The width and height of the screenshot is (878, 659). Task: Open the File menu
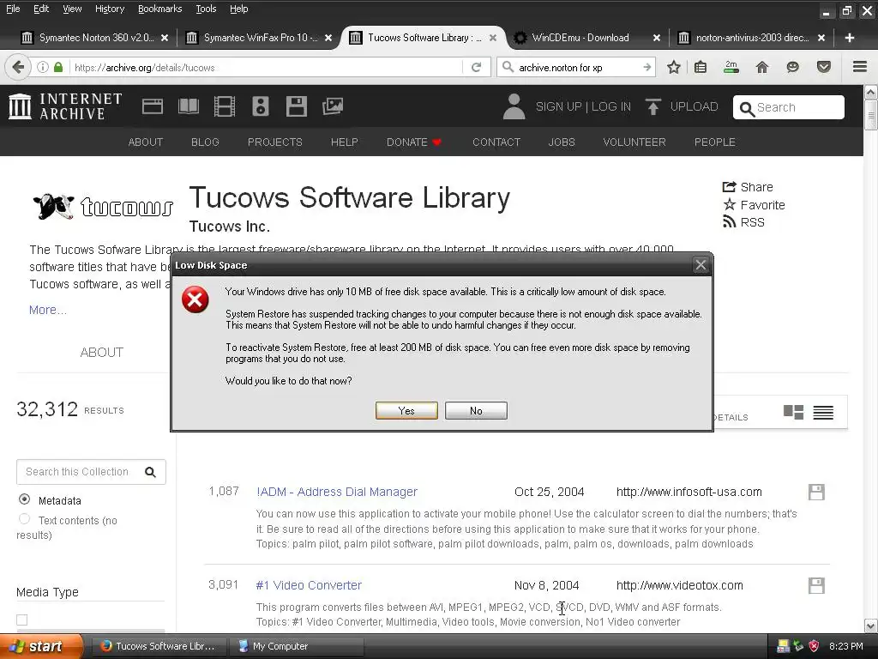pos(13,9)
